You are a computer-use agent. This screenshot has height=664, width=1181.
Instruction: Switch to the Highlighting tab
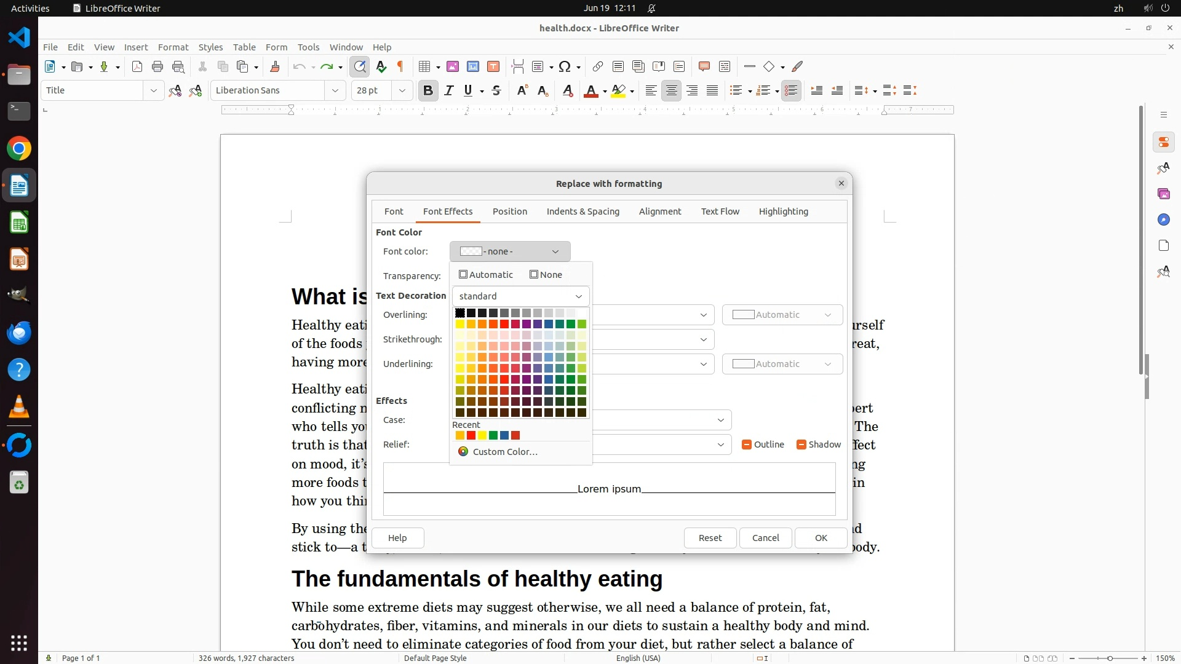click(783, 211)
